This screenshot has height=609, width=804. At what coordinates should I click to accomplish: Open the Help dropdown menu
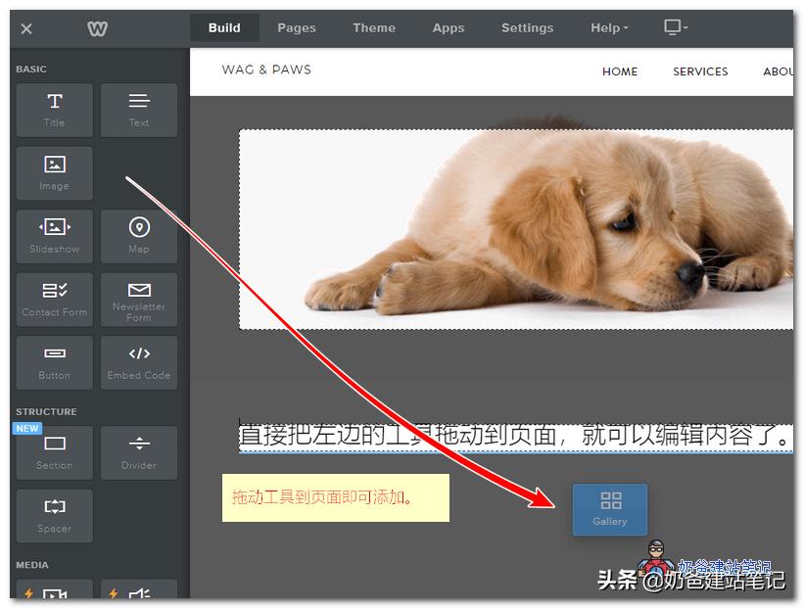click(x=609, y=28)
